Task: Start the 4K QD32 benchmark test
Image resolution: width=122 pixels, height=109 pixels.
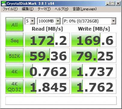Action: point(14,87)
